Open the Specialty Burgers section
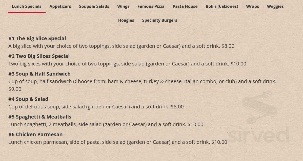 (x=160, y=20)
